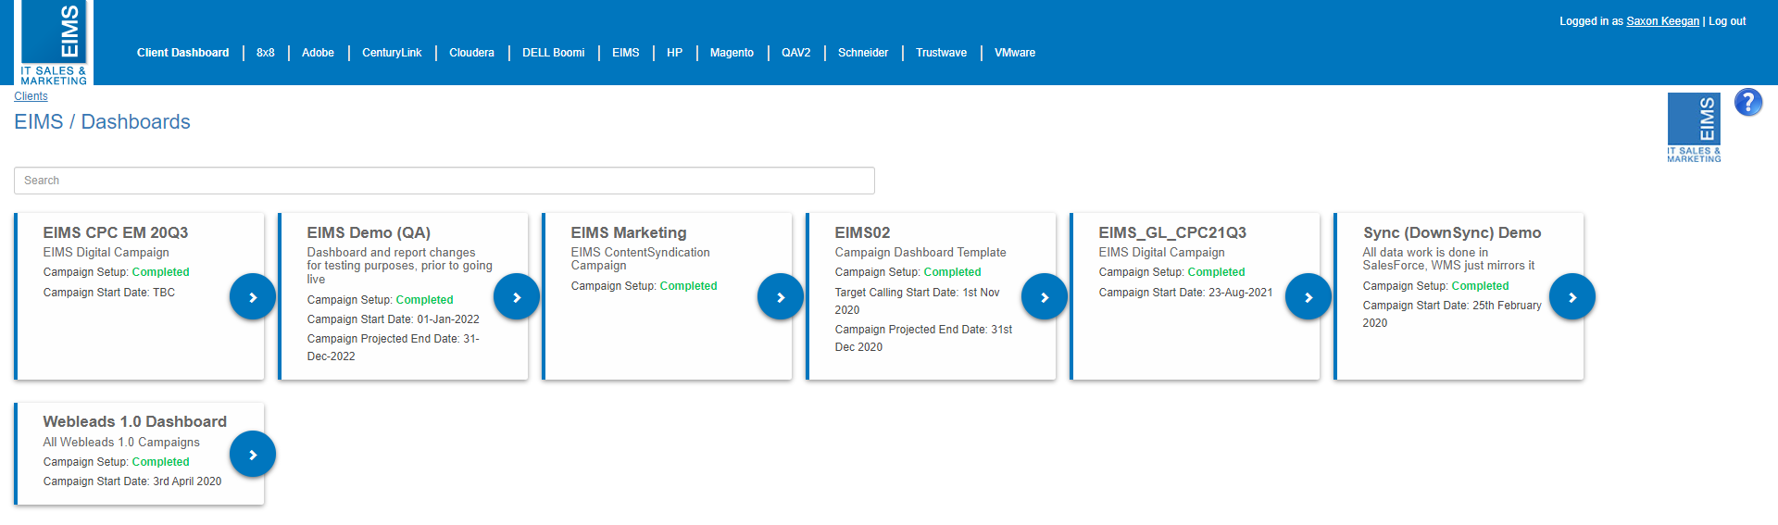Open the Schneider client page
This screenshot has width=1778, height=525.
(863, 53)
